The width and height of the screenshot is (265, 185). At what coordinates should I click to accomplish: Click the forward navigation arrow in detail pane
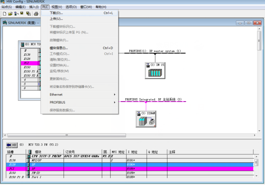(x=15, y=145)
